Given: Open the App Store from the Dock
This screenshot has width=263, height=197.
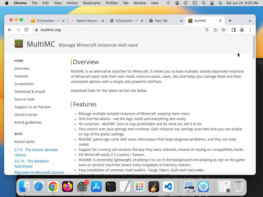Looking at the screenshot, I should pos(96,186).
